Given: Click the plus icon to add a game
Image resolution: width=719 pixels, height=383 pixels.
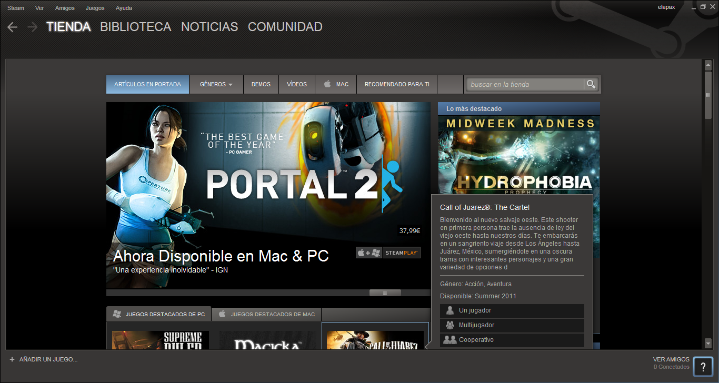Looking at the screenshot, I should pos(12,359).
